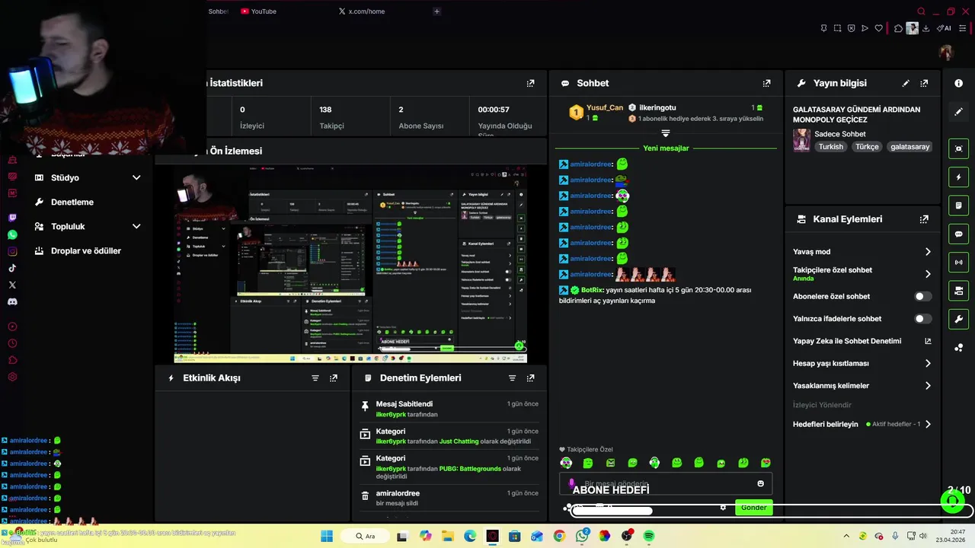Click the Sadece Sohbet category thumbnail

coord(801,140)
